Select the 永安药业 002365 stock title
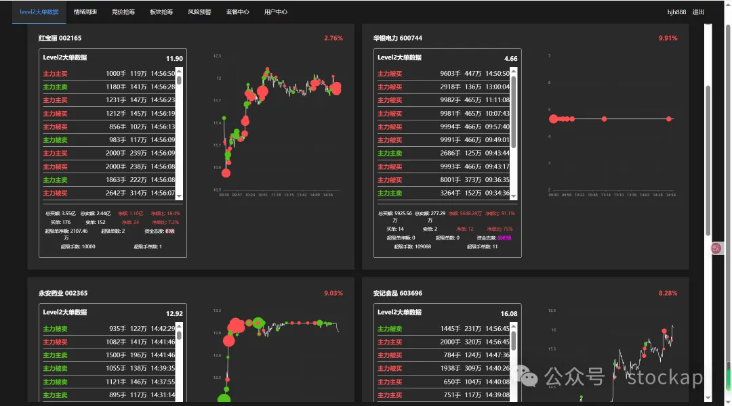 click(63, 293)
